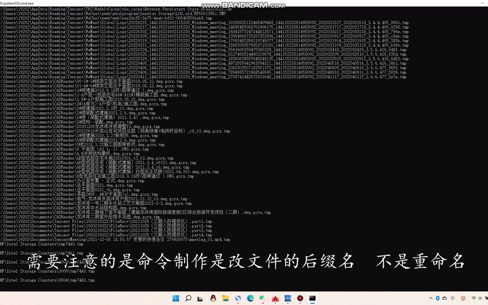Click cmd.exe title bar text
Viewport: 488px width, 305px height.
[17, 3]
